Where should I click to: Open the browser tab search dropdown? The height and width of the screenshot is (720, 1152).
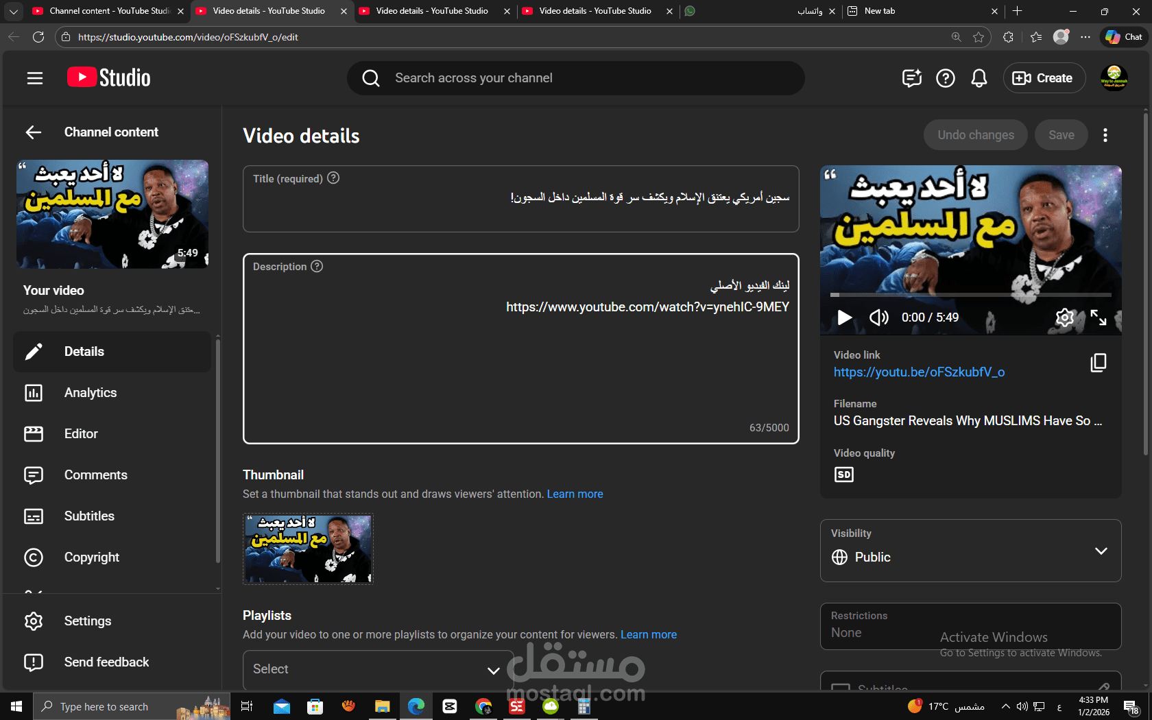tap(13, 11)
